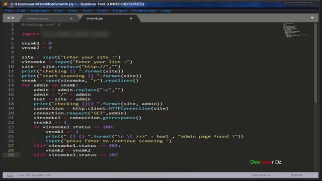Open the Goto menu
This screenshot has width=322, height=181.
tap(87, 11)
